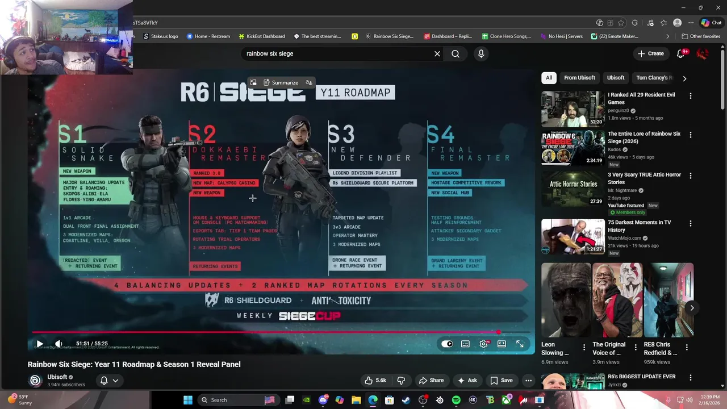Viewport: 727px width, 409px height.
Task: Open Other favorites folder
Action: (x=700, y=36)
